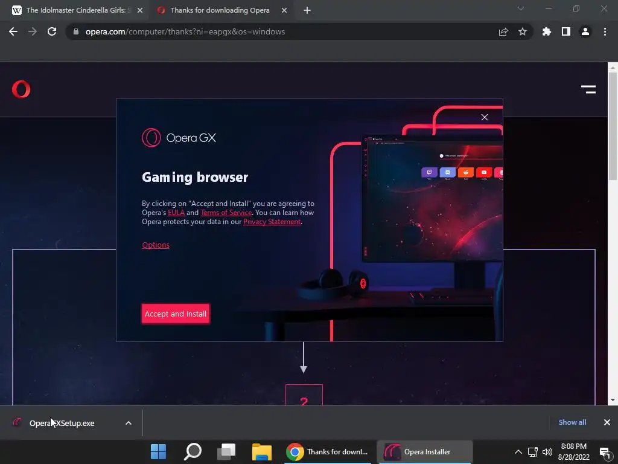Click the scrollbar down arrow
The height and width of the screenshot is (464, 618).
coord(613,400)
